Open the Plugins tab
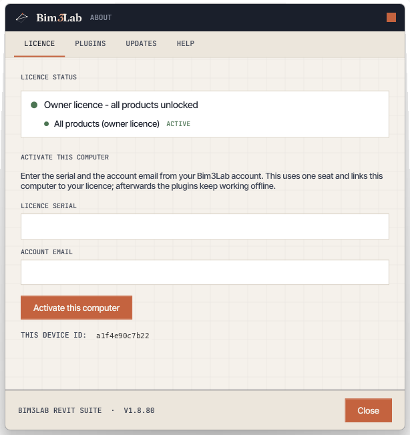Image resolution: width=410 pixels, height=435 pixels. point(90,43)
